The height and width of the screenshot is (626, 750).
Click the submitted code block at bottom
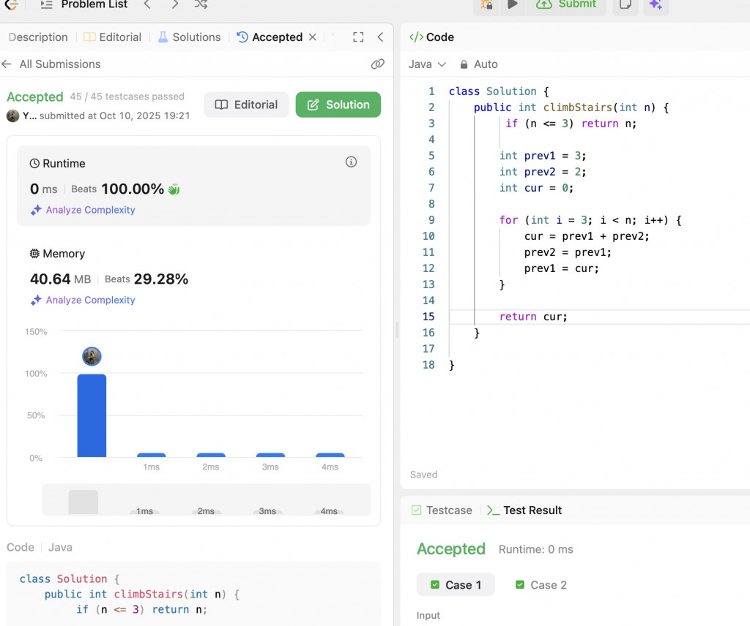(x=193, y=594)
